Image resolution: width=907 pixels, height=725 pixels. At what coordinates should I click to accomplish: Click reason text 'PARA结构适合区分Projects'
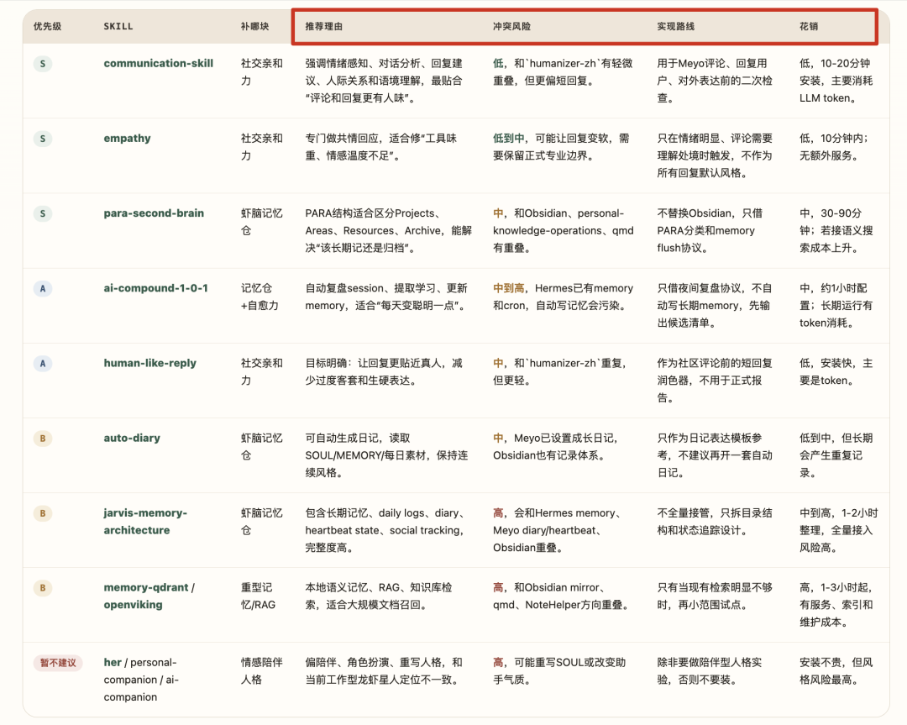[x=389, y=230]
